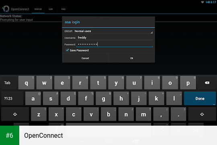Tap the left shift arrow key
Viewport: 217px width, 145px height.
[15, 114]
